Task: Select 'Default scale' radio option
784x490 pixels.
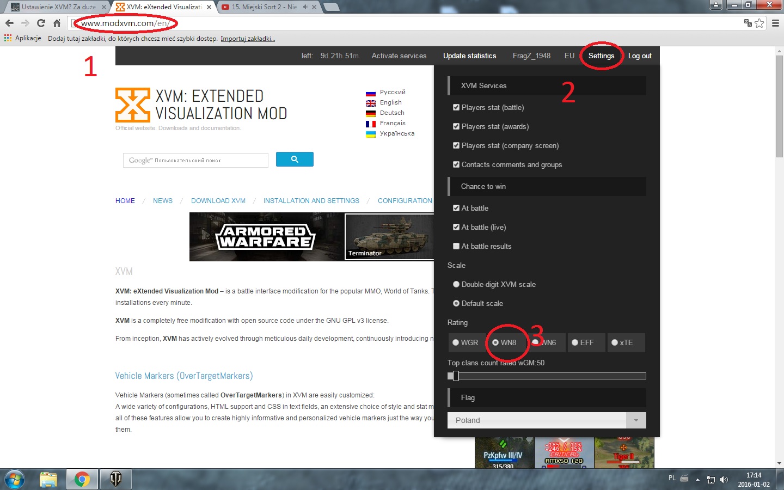Action: (456, 303)
